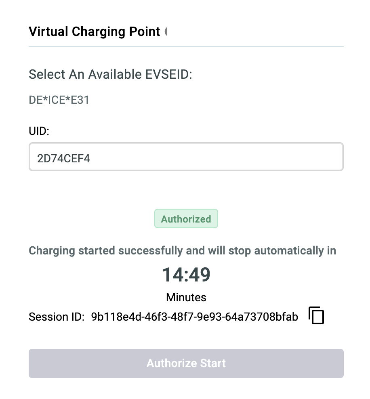Click the green Authorized status badge
This screenshot has height=399, width=370.
click(186, 218)
